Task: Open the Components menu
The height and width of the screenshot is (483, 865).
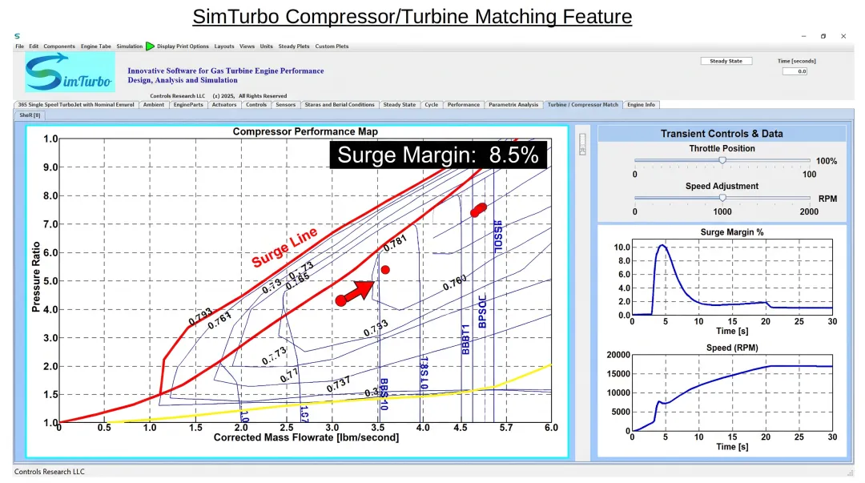Action: click(59, 46)
